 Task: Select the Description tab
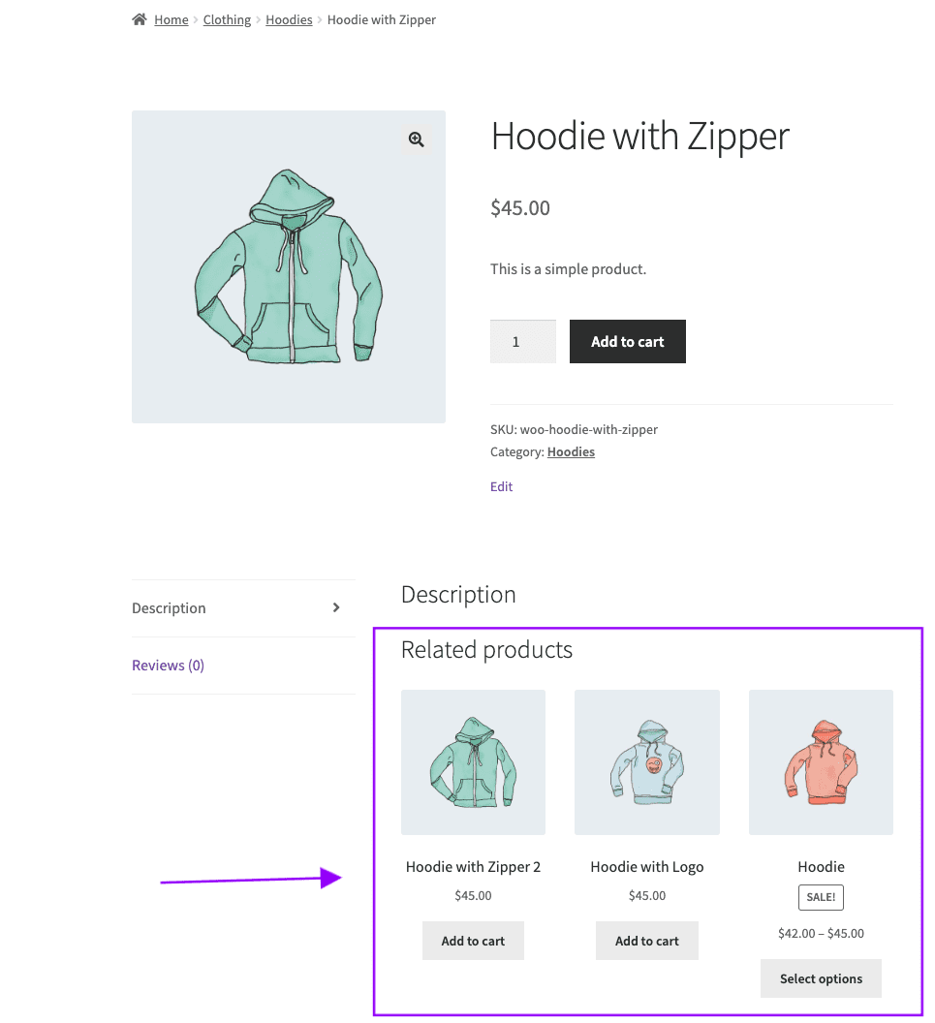[169, 607]
